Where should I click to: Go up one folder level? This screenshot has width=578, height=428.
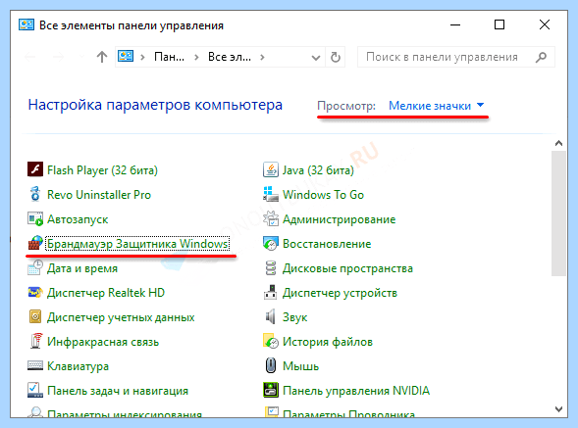102,57
